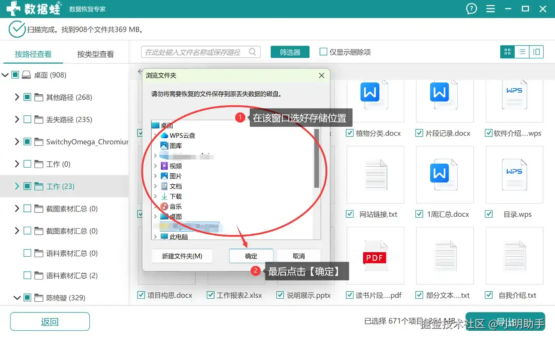Click the WPS icon of 目录.wps

(x=514, y=175)
